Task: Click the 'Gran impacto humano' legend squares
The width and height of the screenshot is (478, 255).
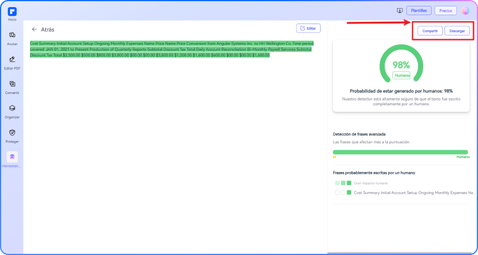Action: tap(344, 183)
